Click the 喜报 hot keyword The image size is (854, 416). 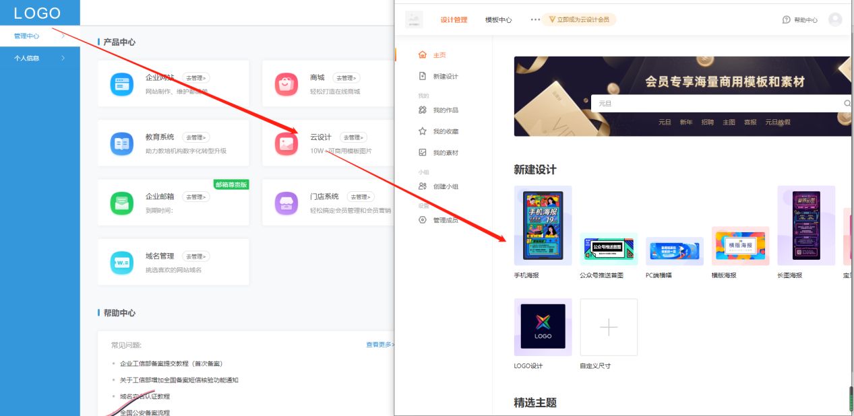[x=750, y=123]
